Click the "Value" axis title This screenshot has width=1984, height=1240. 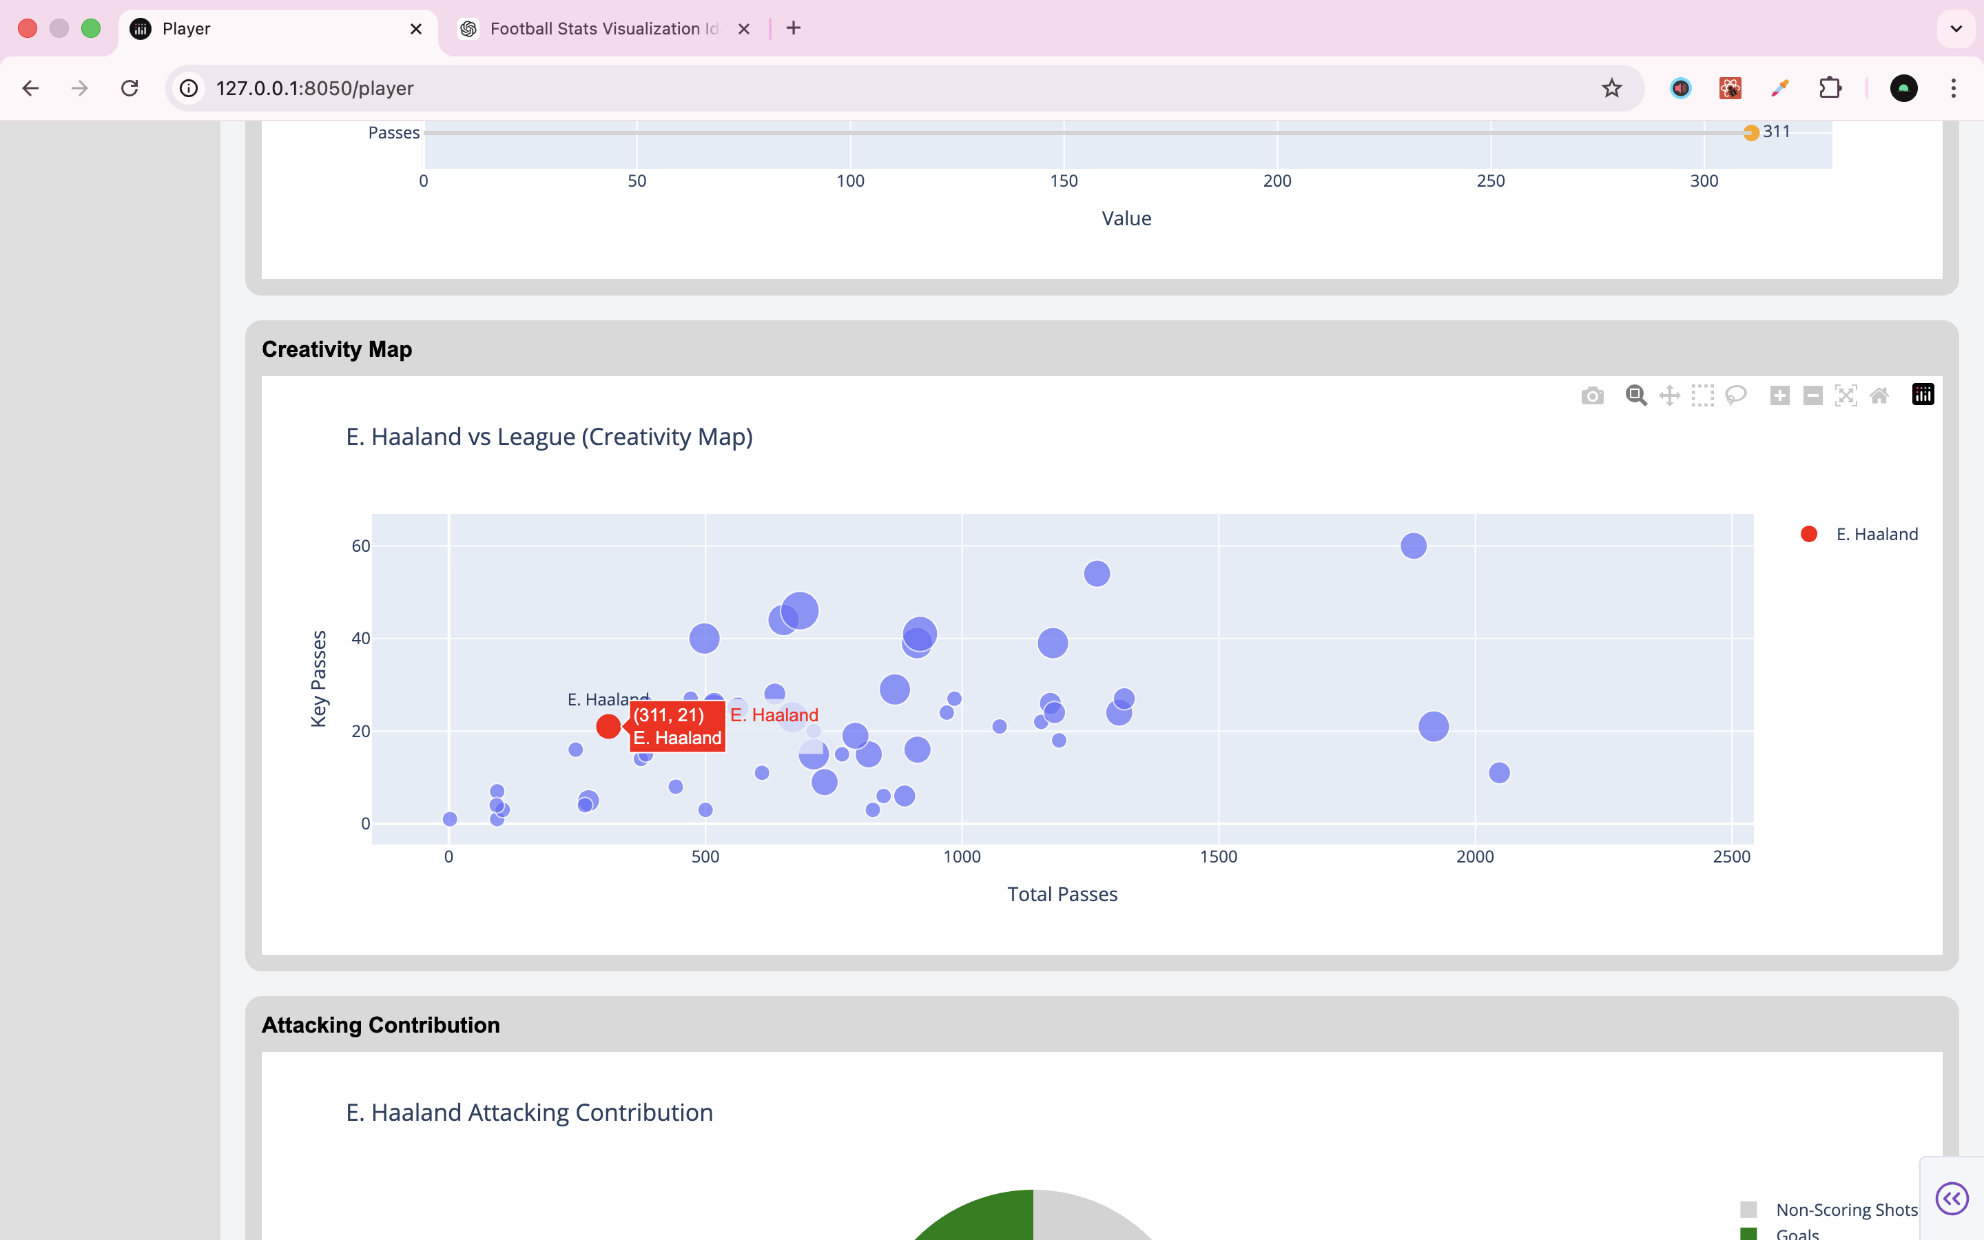click(x=1126, y=218)
